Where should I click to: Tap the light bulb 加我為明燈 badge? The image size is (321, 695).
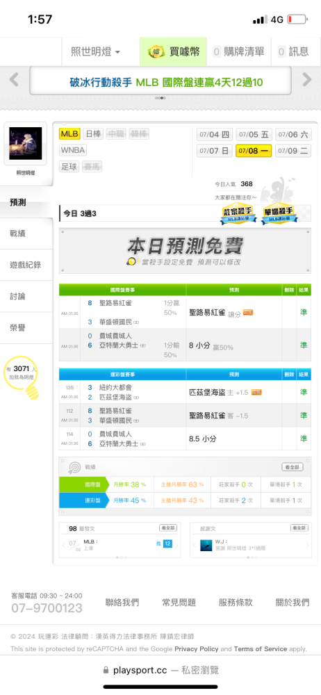(x=22, y=377)
